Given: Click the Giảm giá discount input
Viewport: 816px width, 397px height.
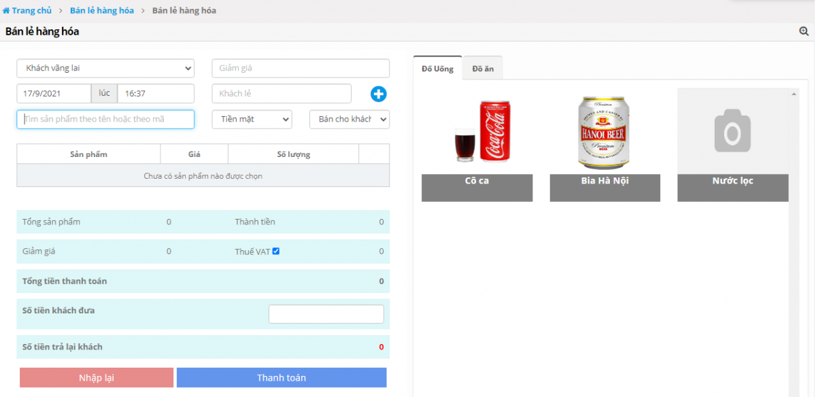Looking at the screenshot, I should pyautogui.click(x=301, y=68).
